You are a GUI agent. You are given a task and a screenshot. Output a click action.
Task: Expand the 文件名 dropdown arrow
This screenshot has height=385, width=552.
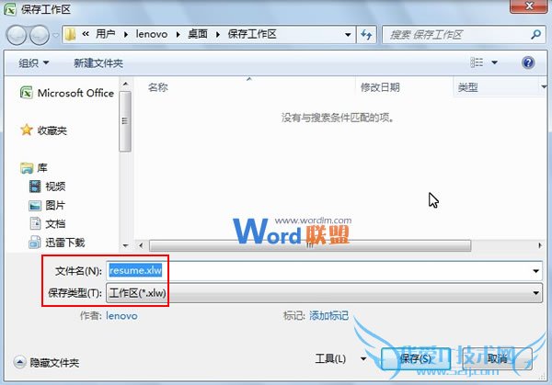tap(535, 271)
